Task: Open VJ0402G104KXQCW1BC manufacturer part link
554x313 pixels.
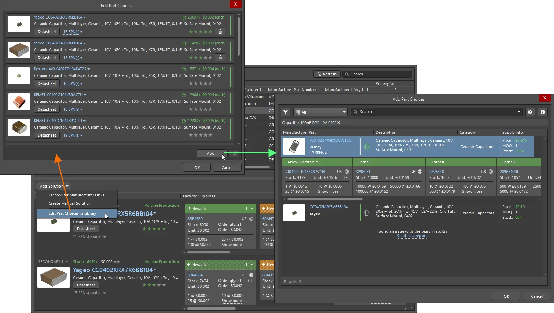Action: coord(330,140)
